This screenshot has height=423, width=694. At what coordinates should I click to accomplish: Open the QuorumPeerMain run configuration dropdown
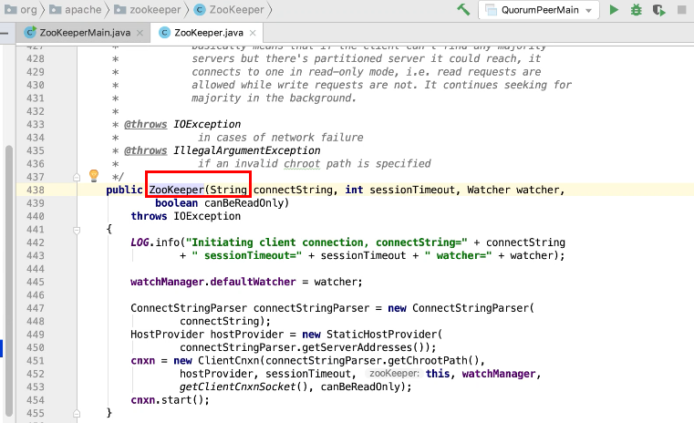[x=539, y=10]
